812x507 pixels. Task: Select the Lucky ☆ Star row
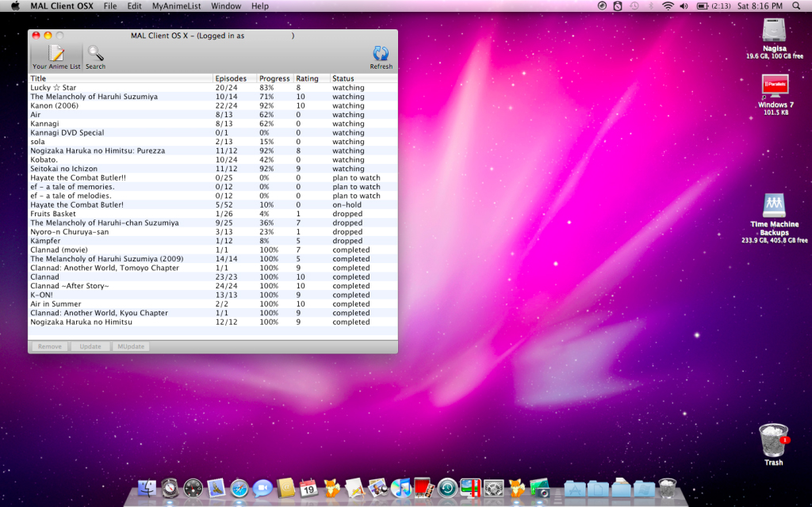click(213, 88)
